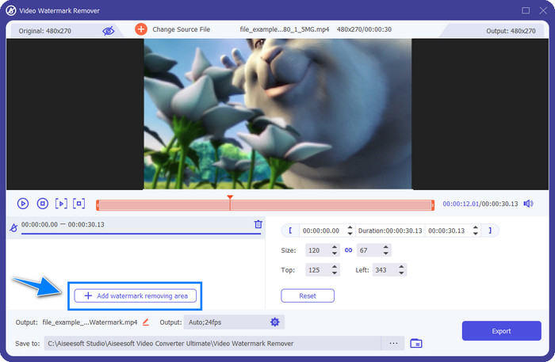Click the end time 00:00:30.13 field

tap(446, 231)
